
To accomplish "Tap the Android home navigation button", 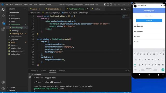I will coord(149,75).
